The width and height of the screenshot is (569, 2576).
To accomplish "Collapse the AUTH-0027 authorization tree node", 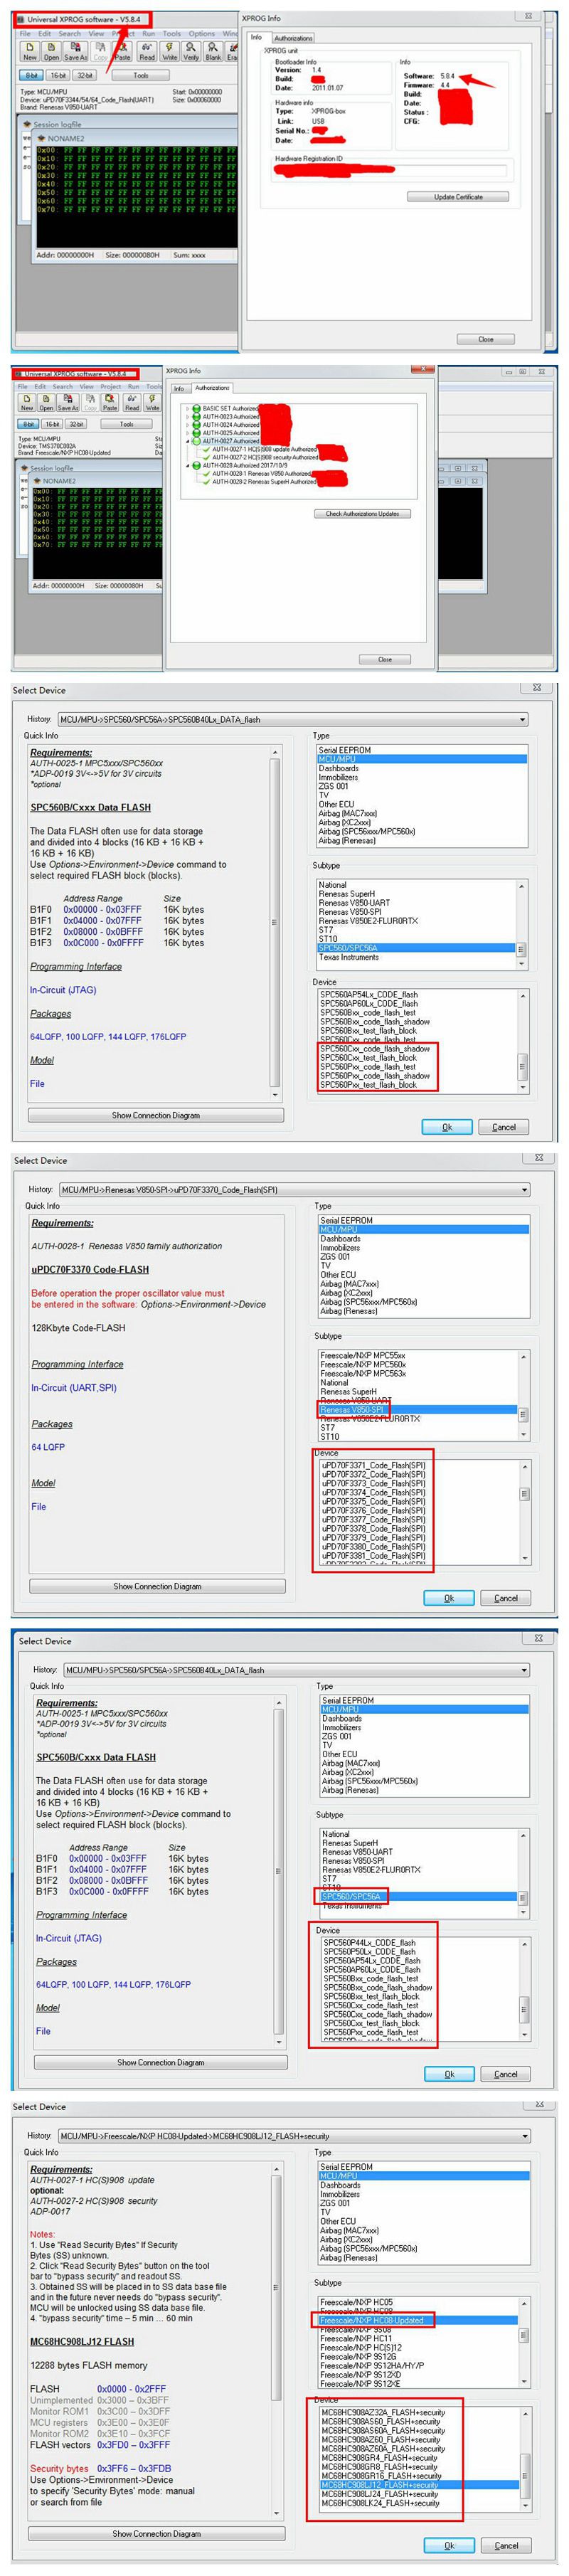I will tap(187, 441).
